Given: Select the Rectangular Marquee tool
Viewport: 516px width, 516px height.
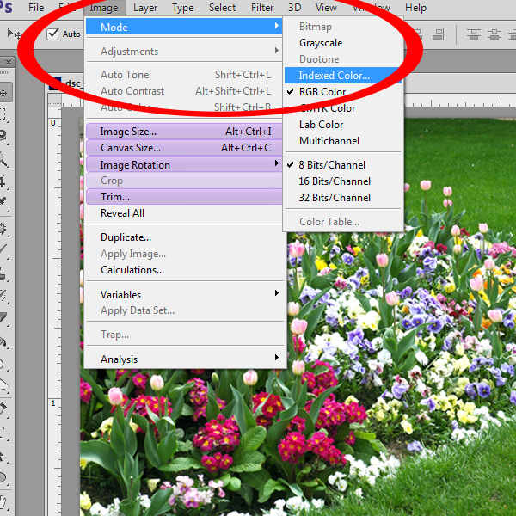Looking at the screenshot, I should click(x=3, y=114).
